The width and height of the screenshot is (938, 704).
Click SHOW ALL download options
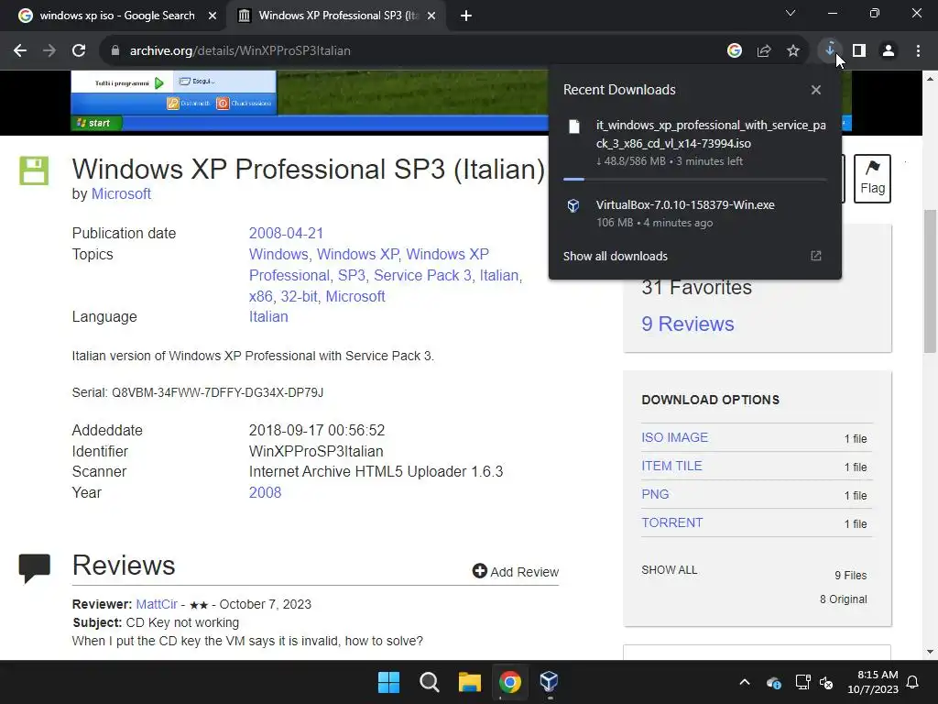(669, 570)
